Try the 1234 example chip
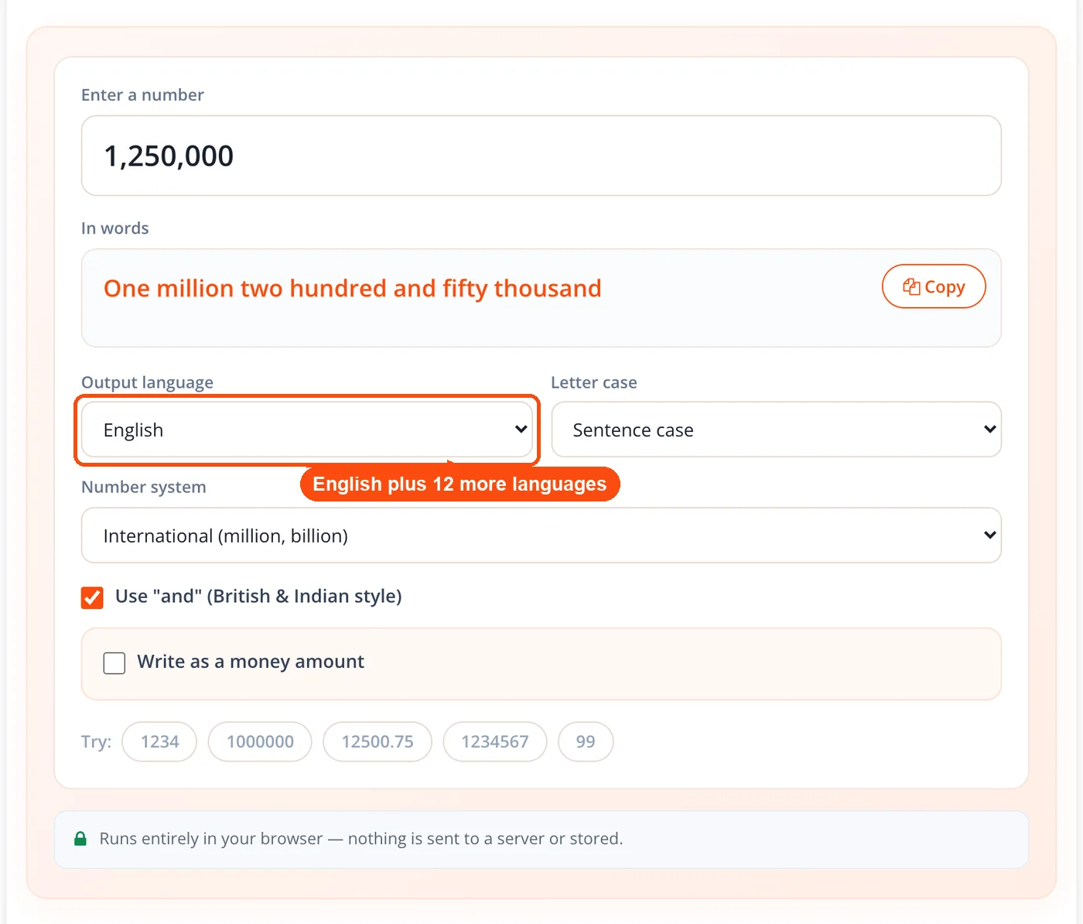This screenshot has height=924, width=1083. (x=159, y=741)
